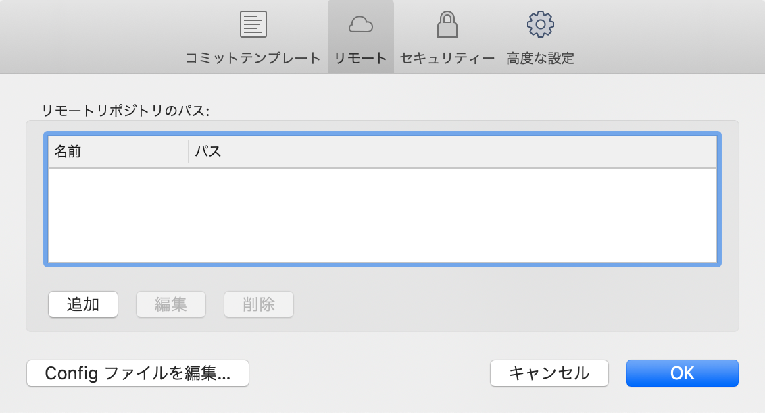Switch to the リモート tab label
This screenshot has width=765, height=413.
point(361,59)
